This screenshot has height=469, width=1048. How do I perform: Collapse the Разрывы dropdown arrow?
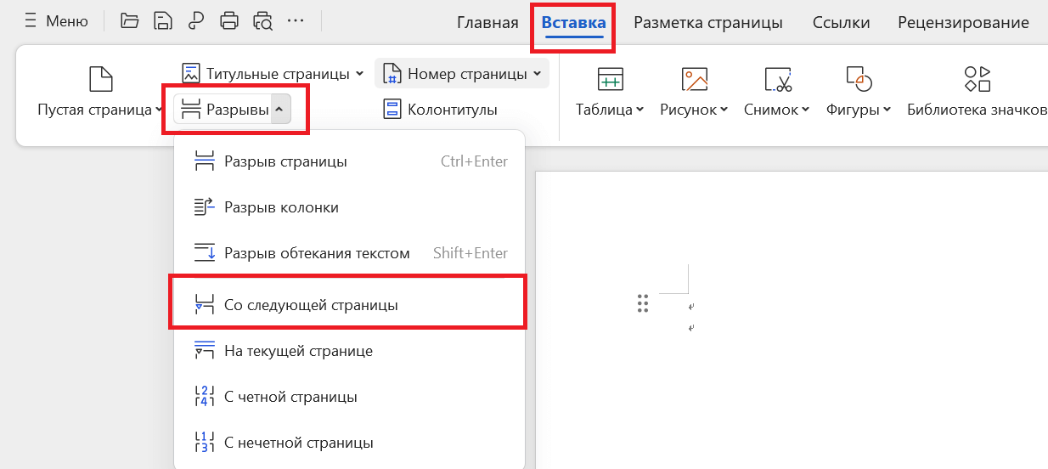click(280, 110)
